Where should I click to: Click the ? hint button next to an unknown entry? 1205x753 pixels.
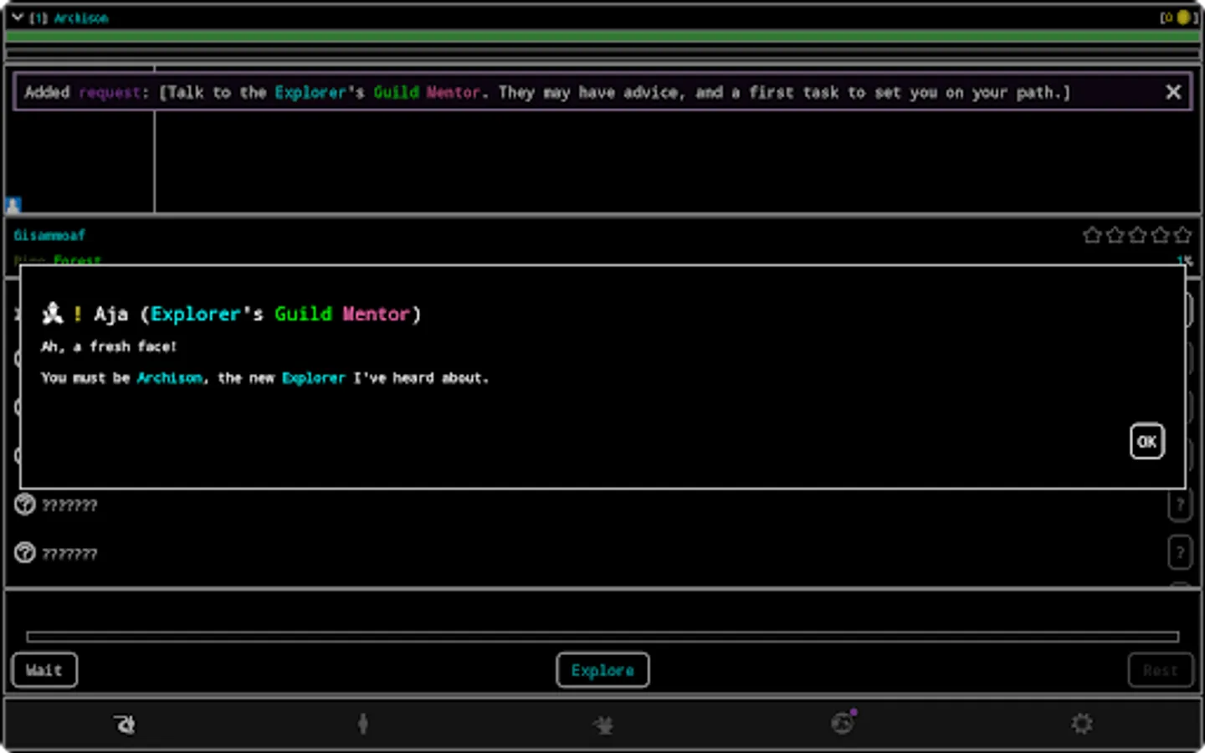click(1180, 505)
